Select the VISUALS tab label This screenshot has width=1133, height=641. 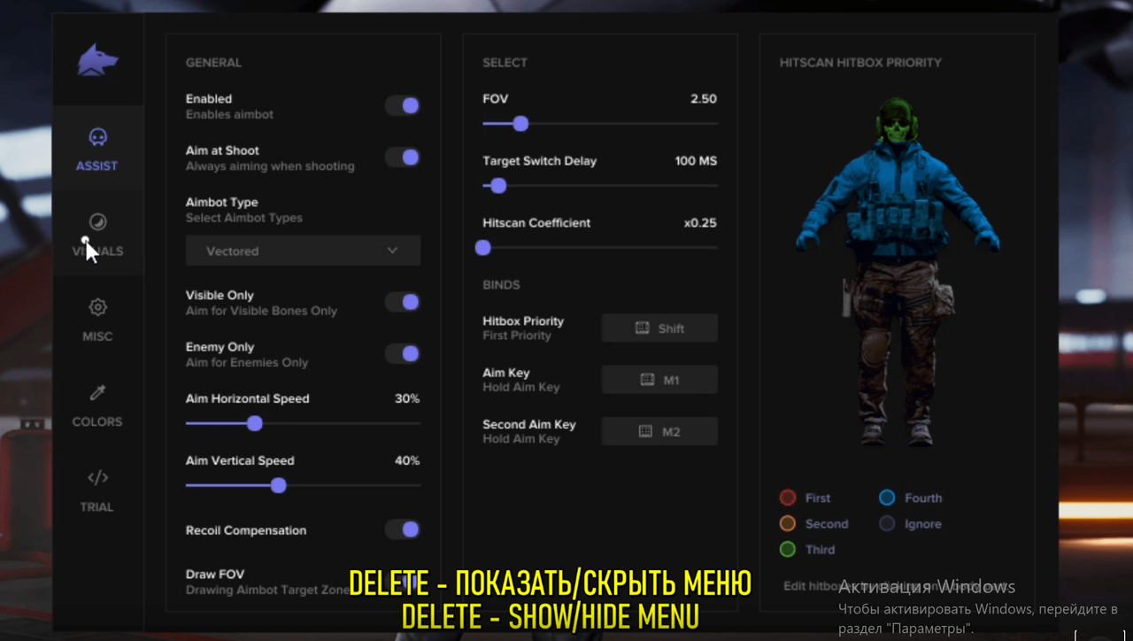pyautogui.click(x=97, y=251)
